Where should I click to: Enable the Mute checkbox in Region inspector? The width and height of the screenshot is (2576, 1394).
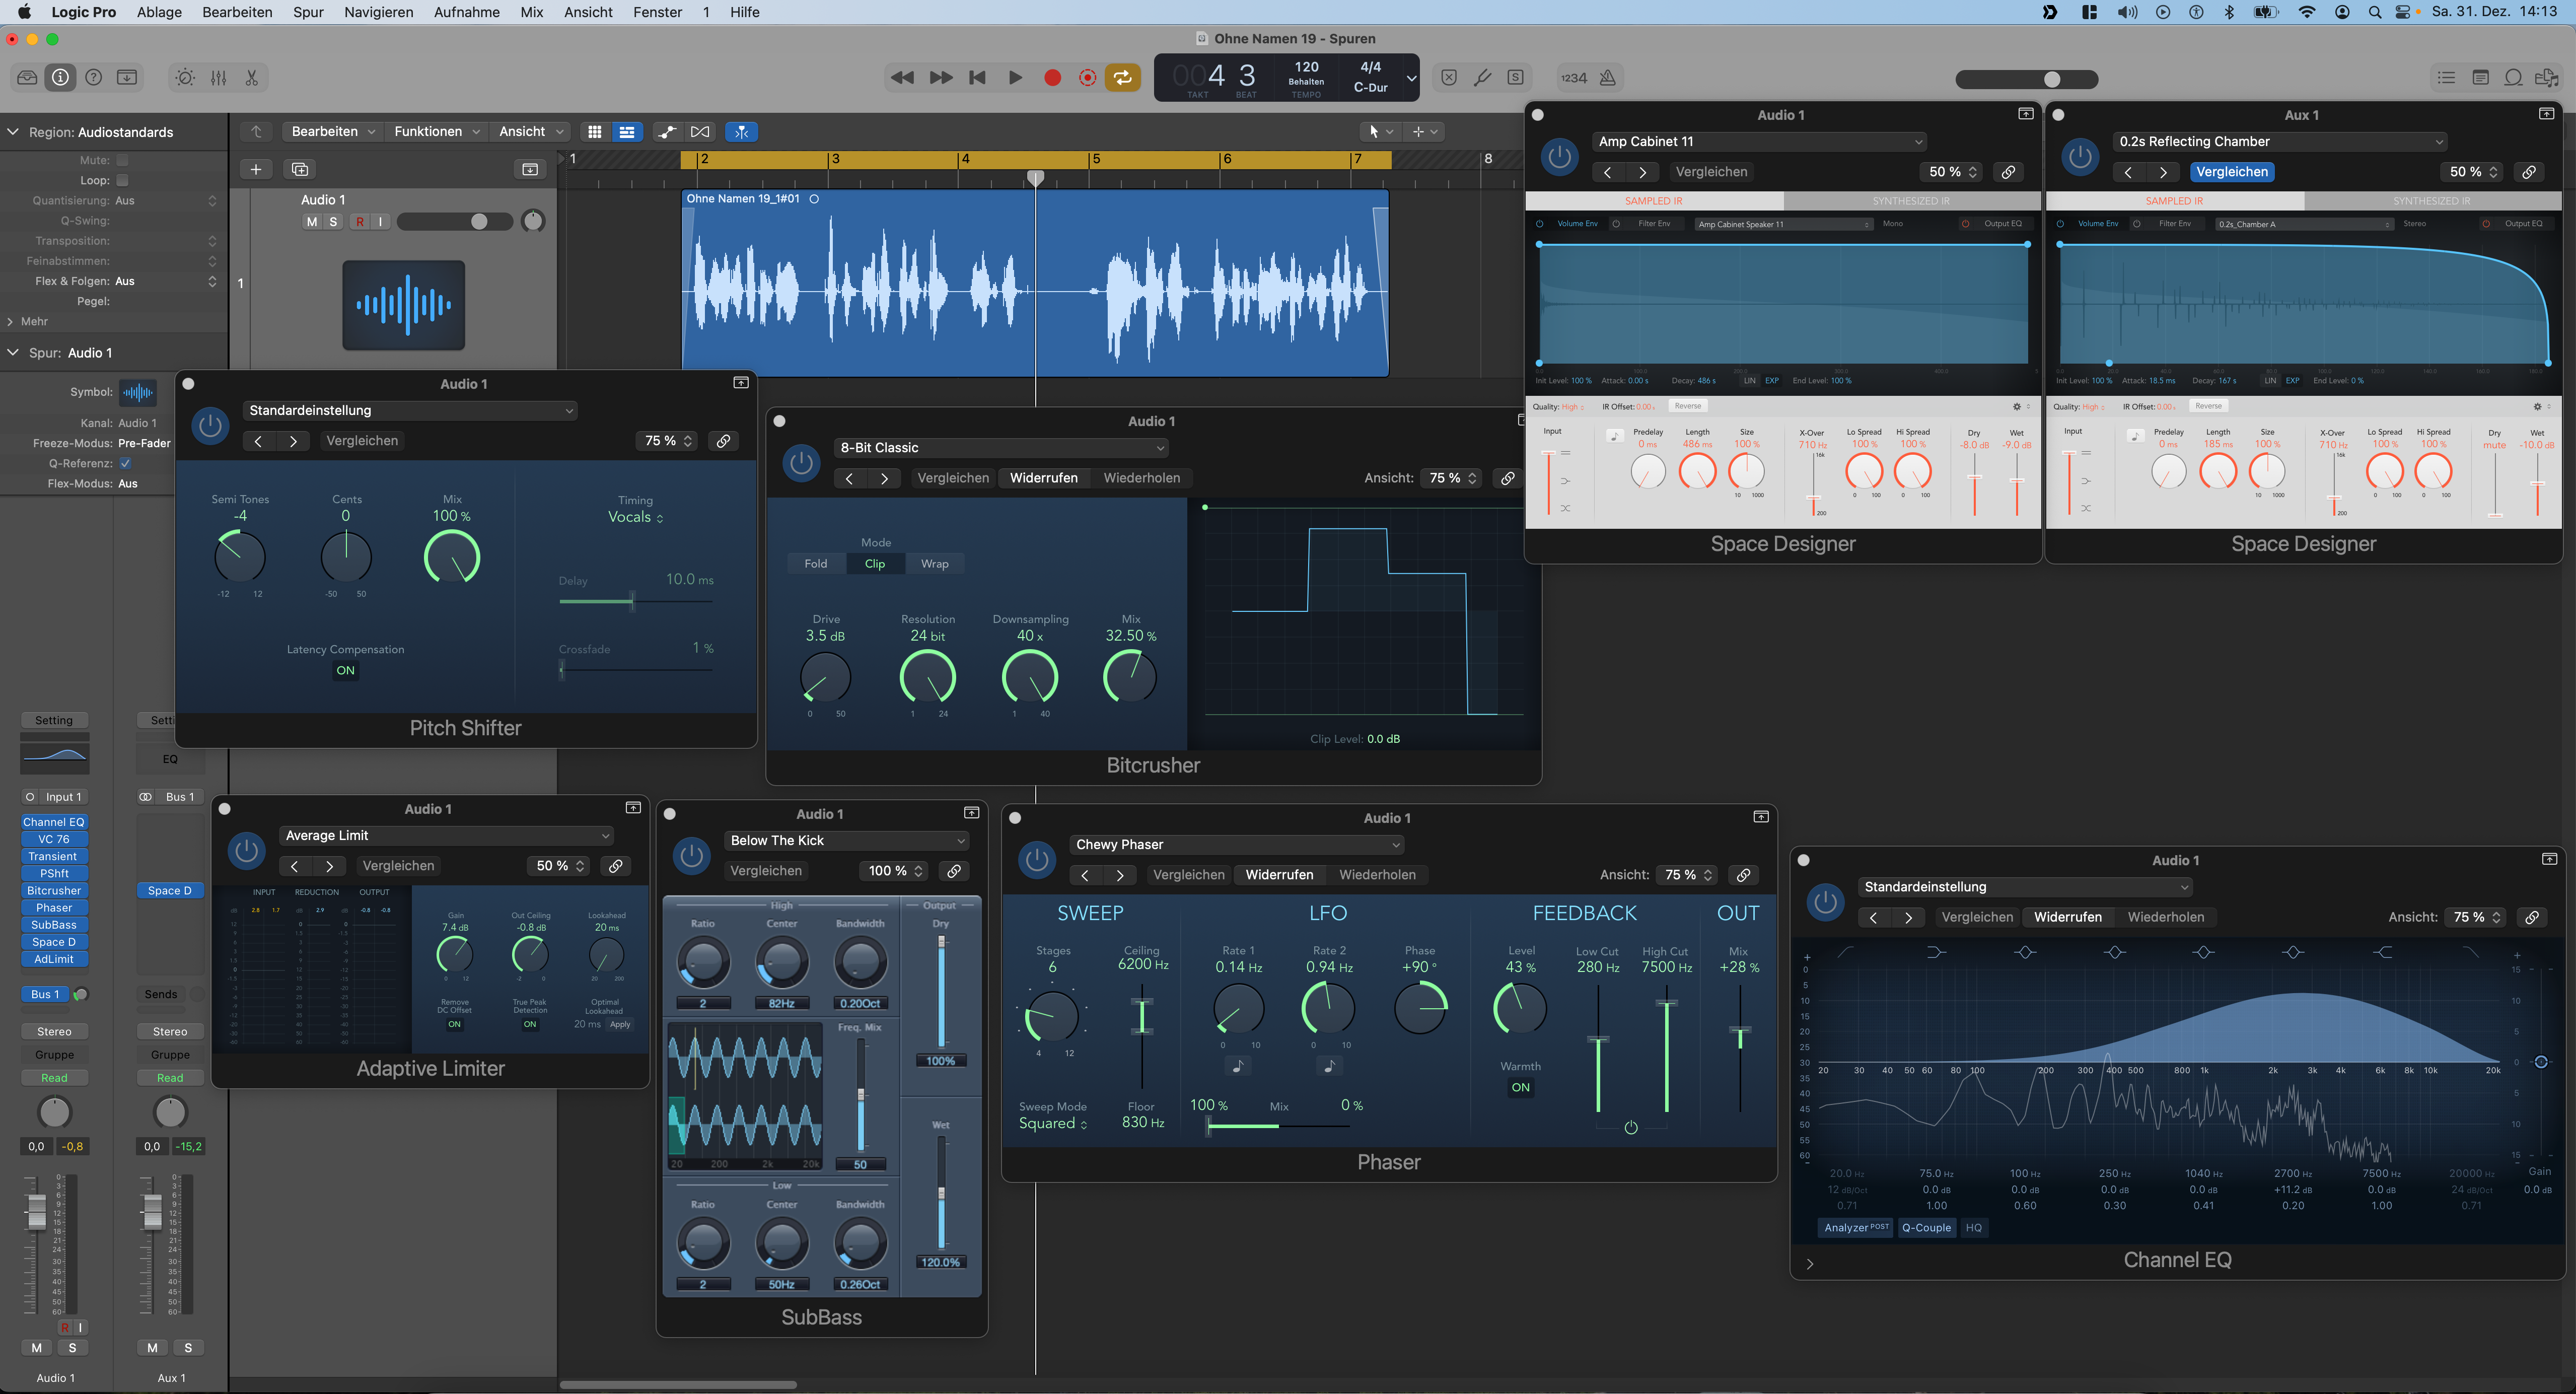click(122, 160)
